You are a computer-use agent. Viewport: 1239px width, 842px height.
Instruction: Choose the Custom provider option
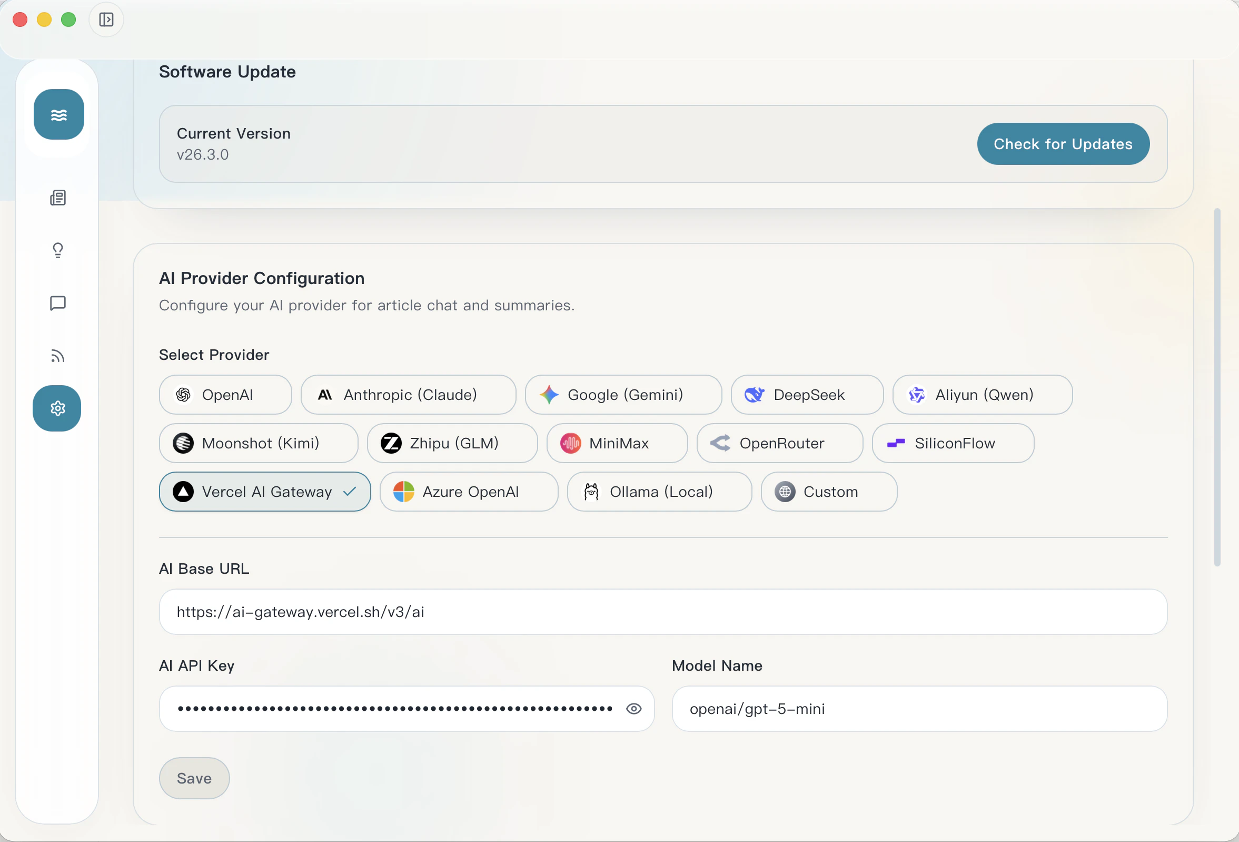[x=828, y=492]
